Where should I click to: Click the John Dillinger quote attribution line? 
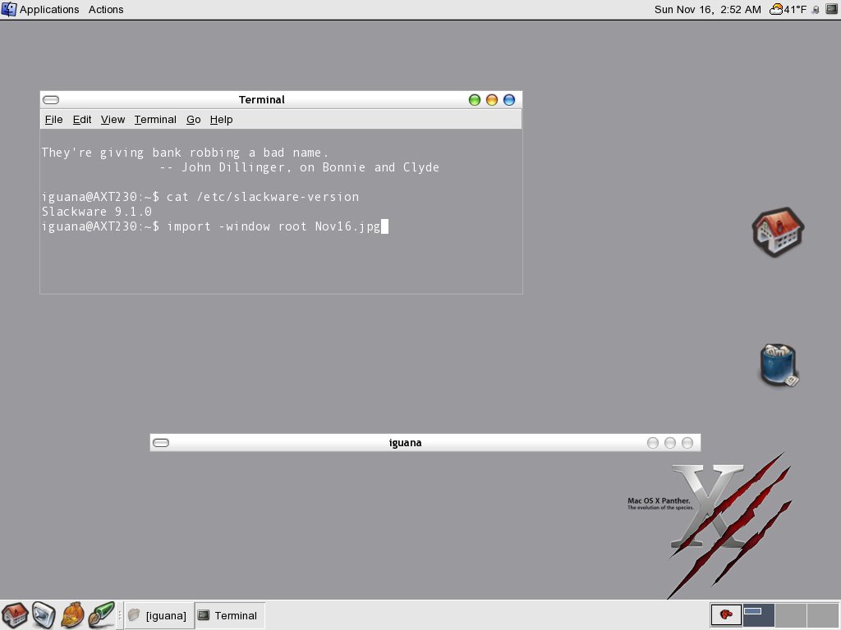(x=299, y=167)
